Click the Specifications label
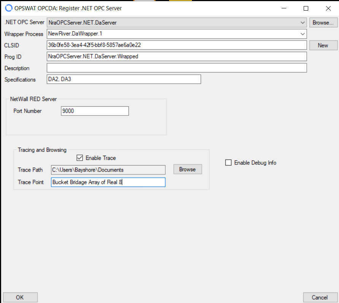 (20, 79)
